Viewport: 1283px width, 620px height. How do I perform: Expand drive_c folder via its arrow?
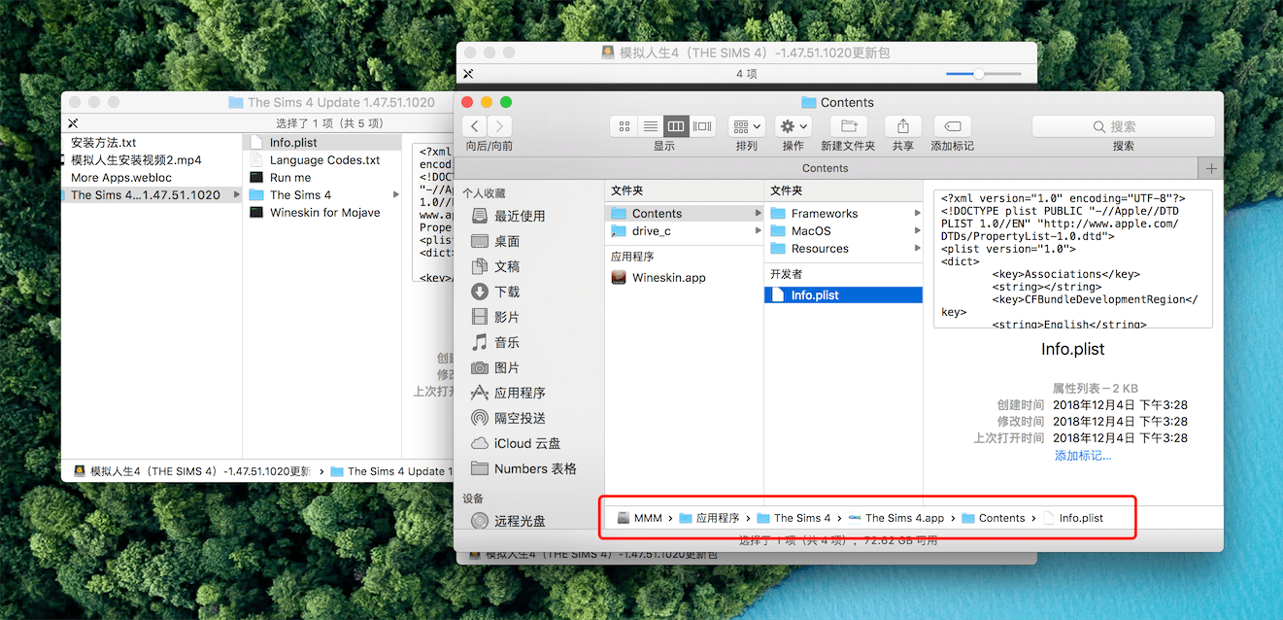(758, 231)
